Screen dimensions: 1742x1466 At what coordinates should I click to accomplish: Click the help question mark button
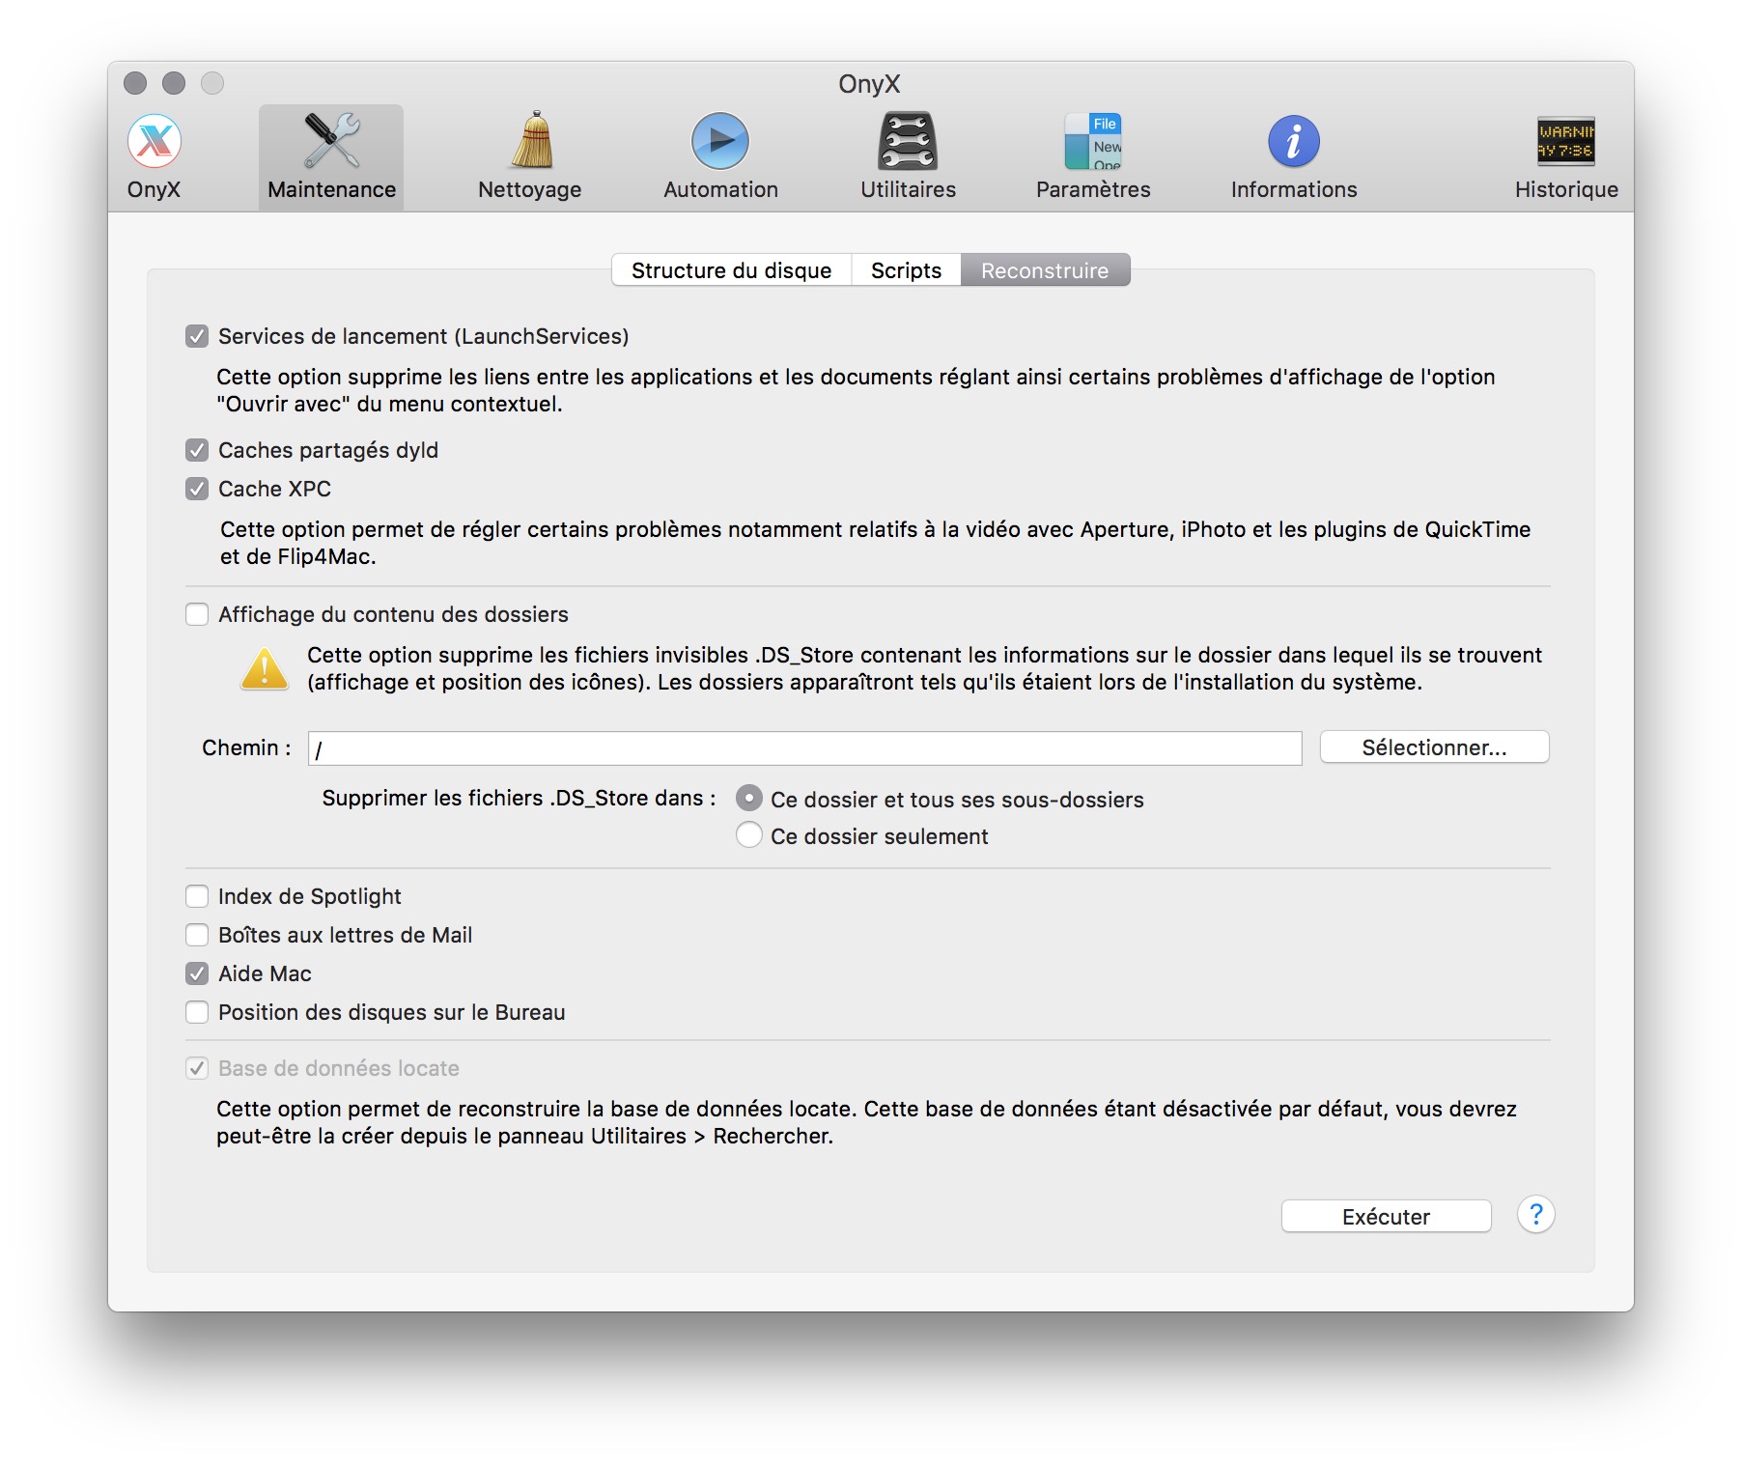click(1535, 1215)
